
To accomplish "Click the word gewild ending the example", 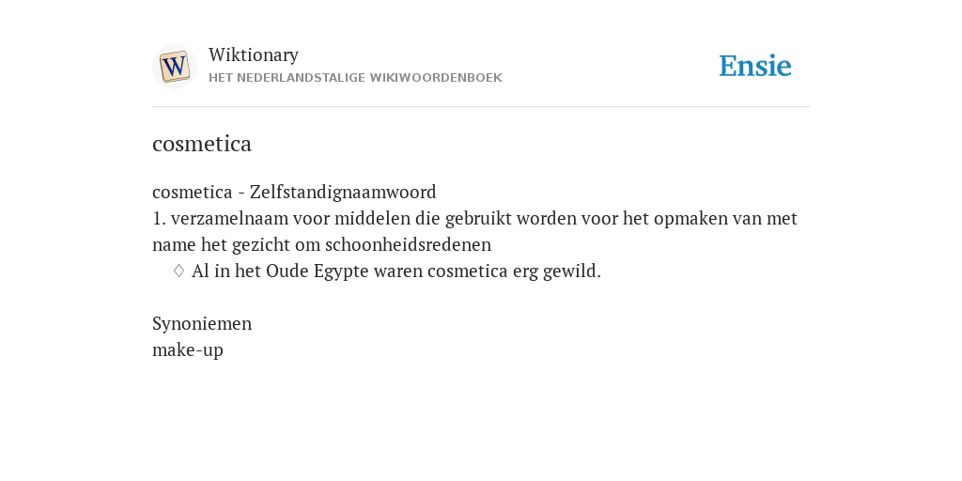I will click(572, 272).
